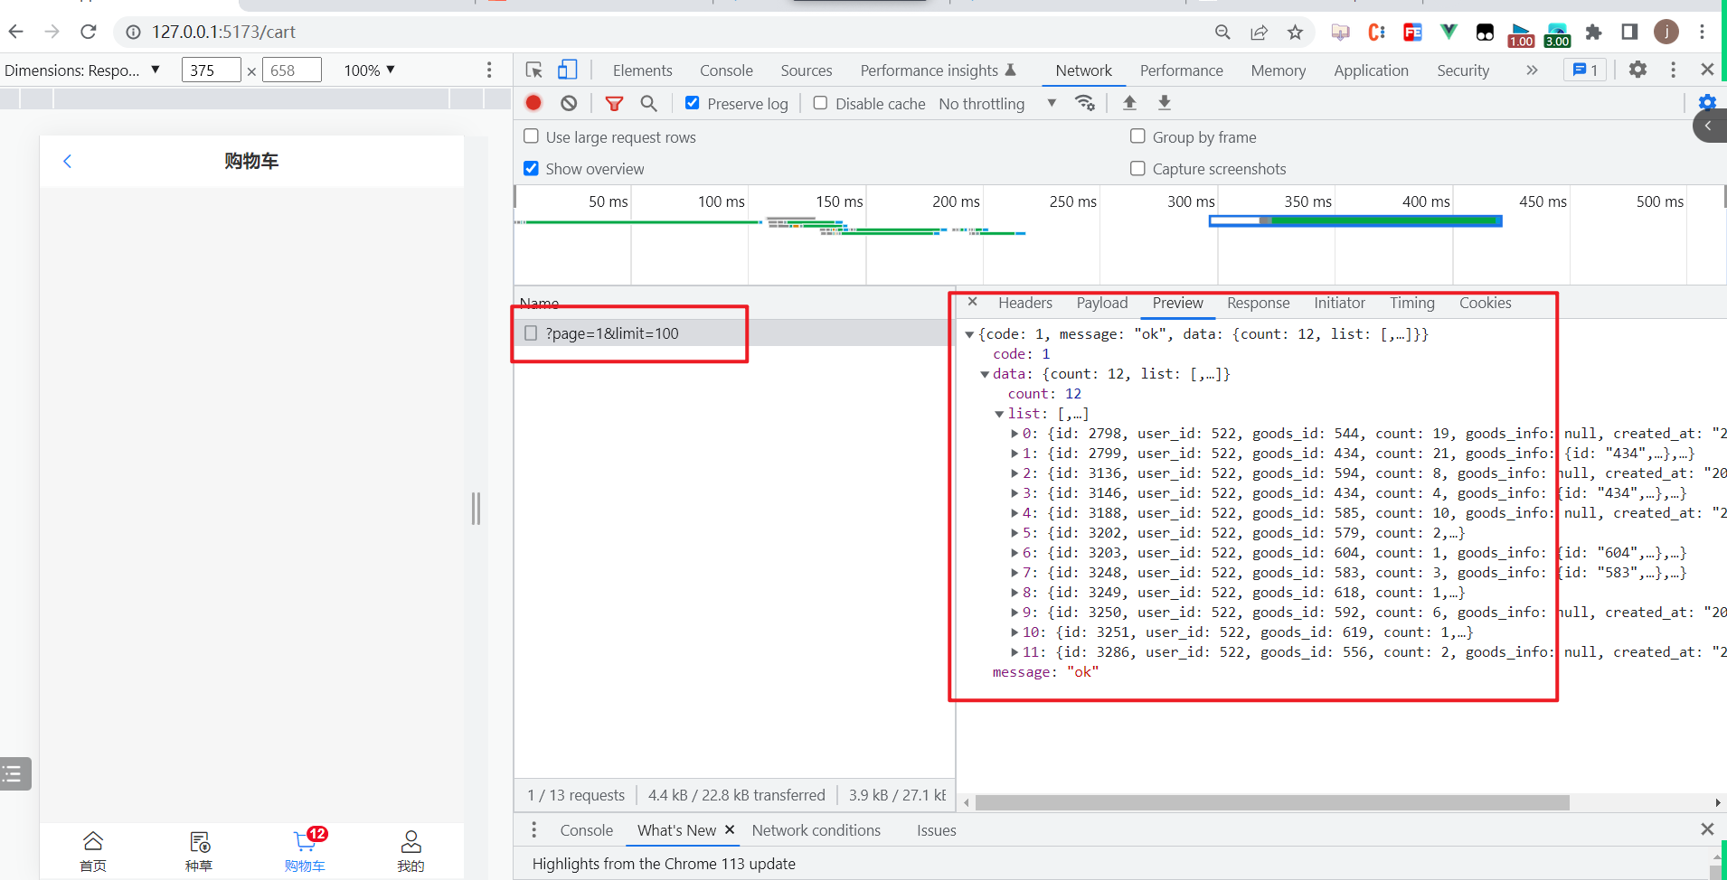Open DevTools customize three-dot menu

pyautogui.click(x=1673, y=70)
